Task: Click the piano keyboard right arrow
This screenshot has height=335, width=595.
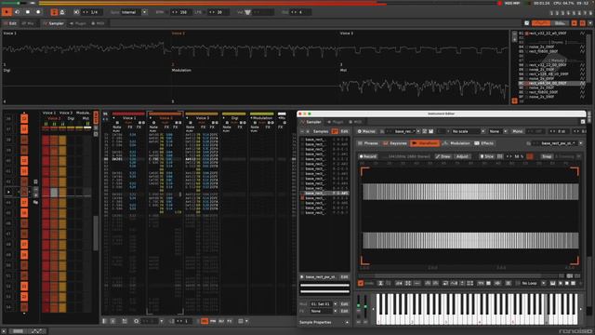Action: coord(580,309)
